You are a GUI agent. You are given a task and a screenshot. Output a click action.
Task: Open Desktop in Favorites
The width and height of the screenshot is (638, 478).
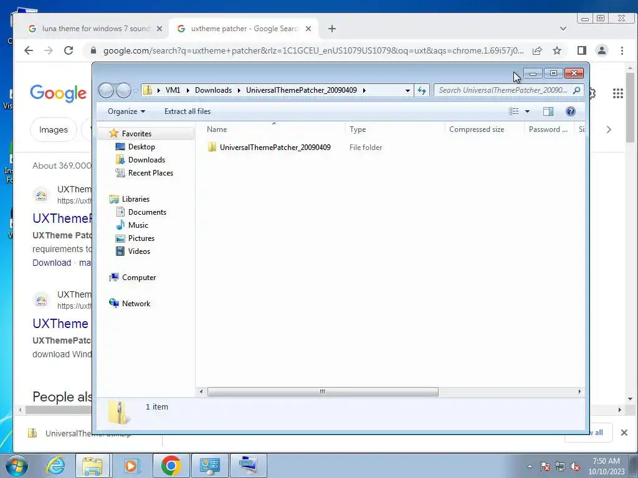(141, 147)
